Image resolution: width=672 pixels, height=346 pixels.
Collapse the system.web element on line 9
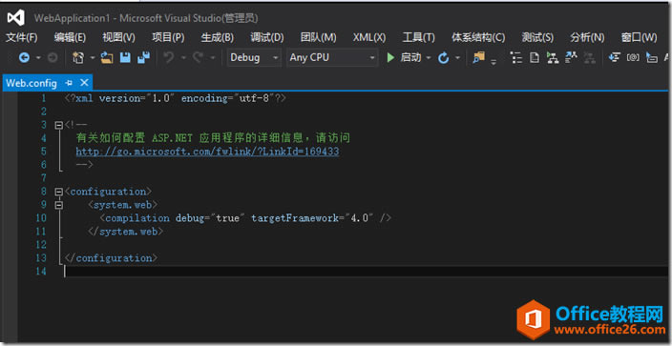[59, 205]
